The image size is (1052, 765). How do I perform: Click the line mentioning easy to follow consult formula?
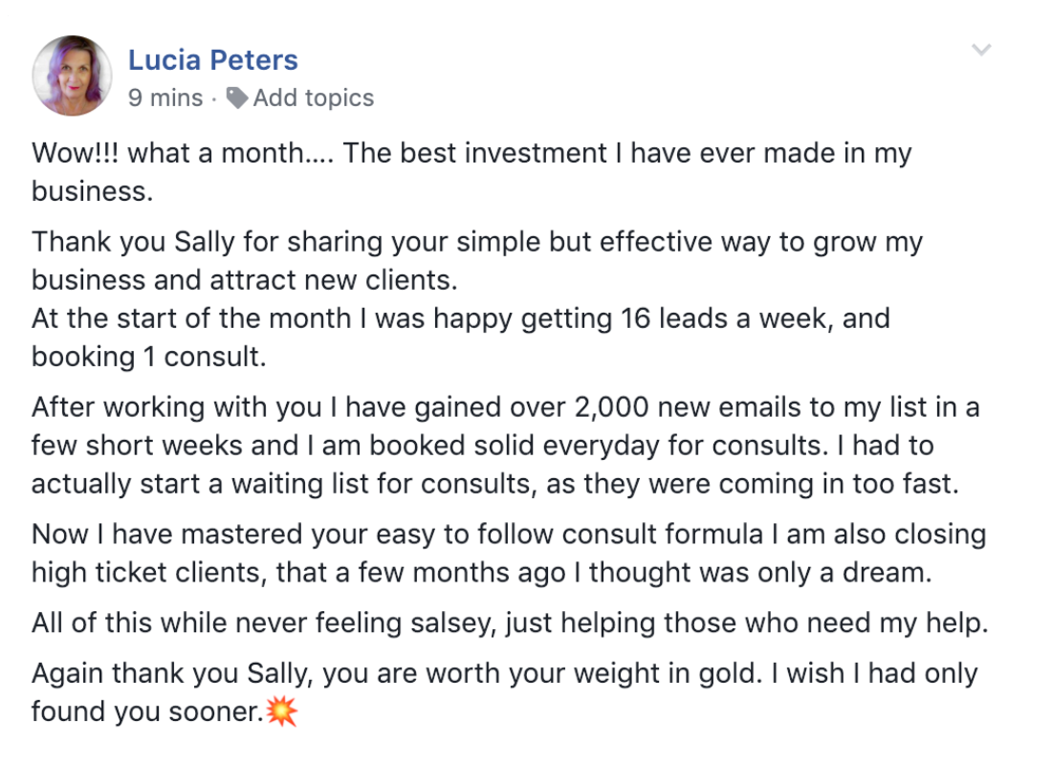(509, 535)
